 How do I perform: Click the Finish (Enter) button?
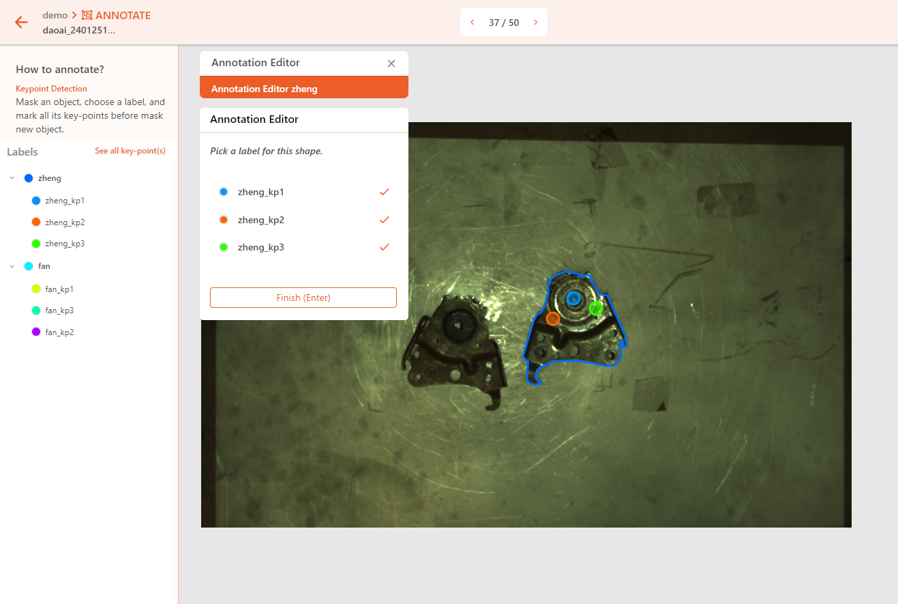(x=303, y=298)
